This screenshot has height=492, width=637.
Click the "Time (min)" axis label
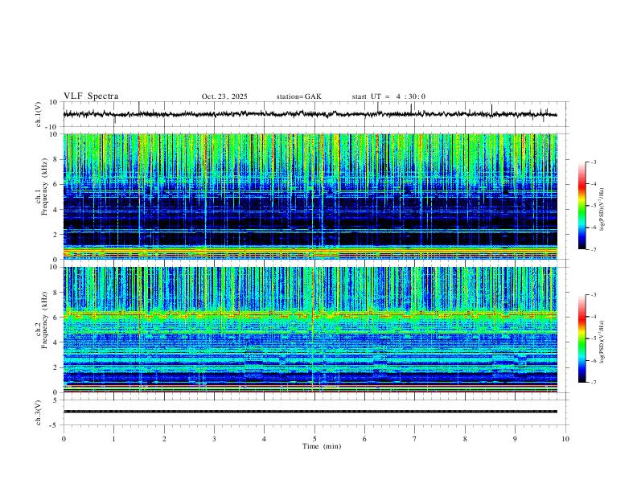tap(322, 446)
